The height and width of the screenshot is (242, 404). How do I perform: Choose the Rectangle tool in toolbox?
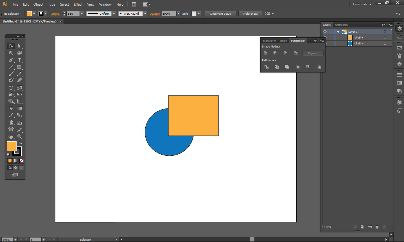[19, 67]
